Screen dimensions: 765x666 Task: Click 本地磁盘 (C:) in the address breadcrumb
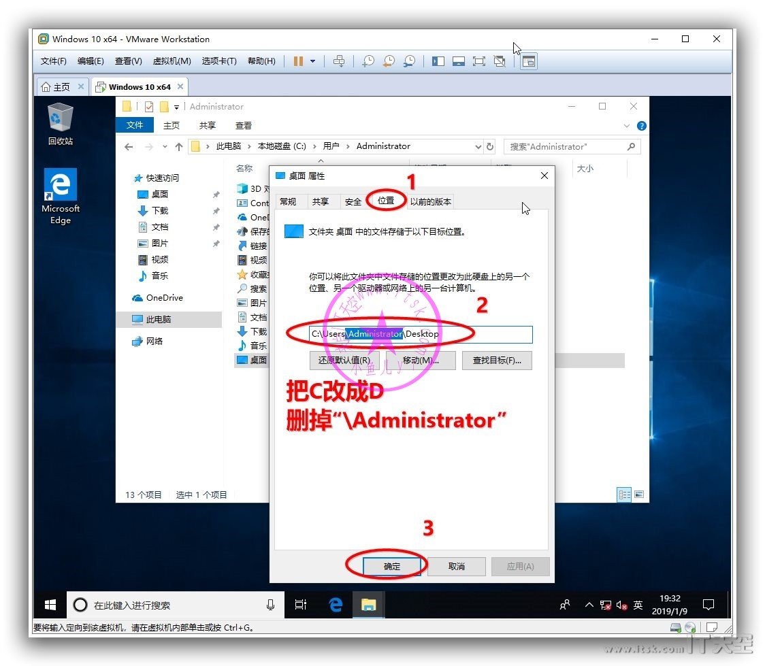(282, 146)
